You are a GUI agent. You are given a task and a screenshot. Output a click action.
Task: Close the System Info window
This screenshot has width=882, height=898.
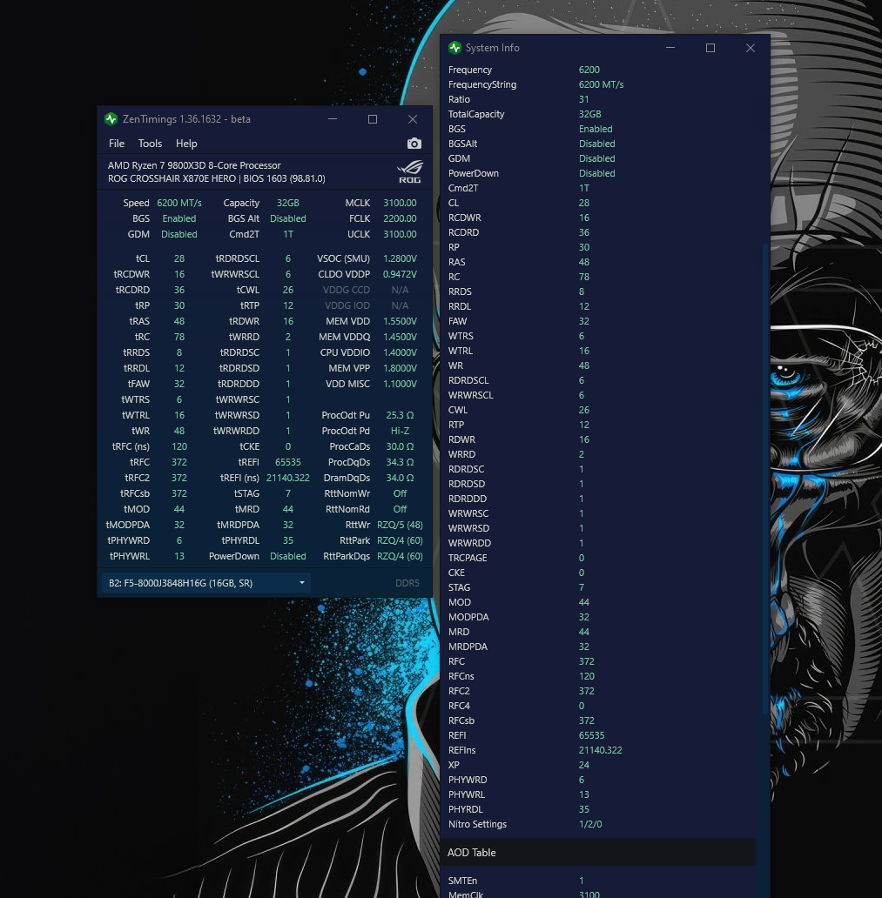tap(751, 48)
